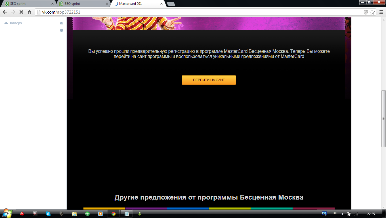The image size is (386, 218).
Task: Launch World of Tanks from taskbar
Action: click(61, 214)
